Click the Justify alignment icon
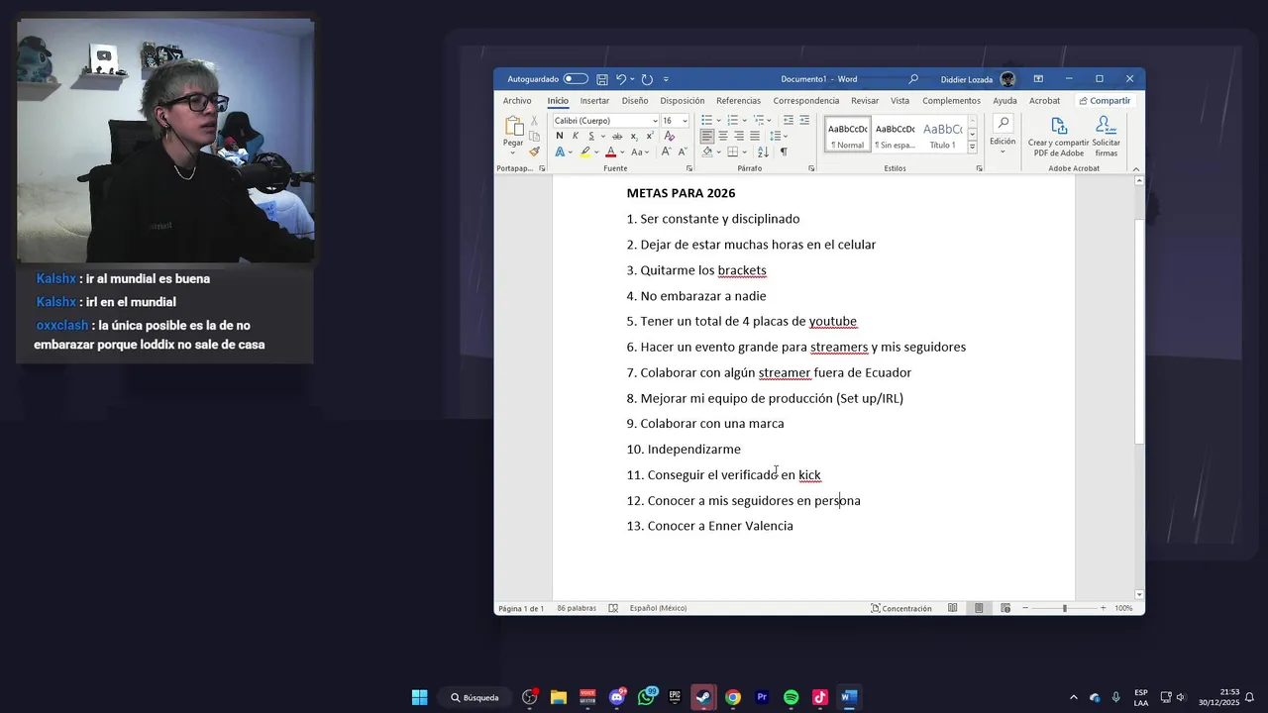This screenshot has height=713, width=1268. coord(755,137)
